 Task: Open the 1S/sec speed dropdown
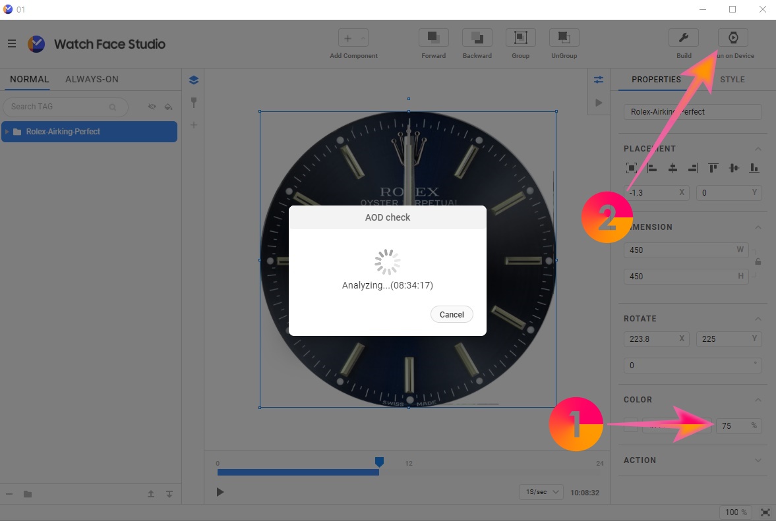coord(541,492)
